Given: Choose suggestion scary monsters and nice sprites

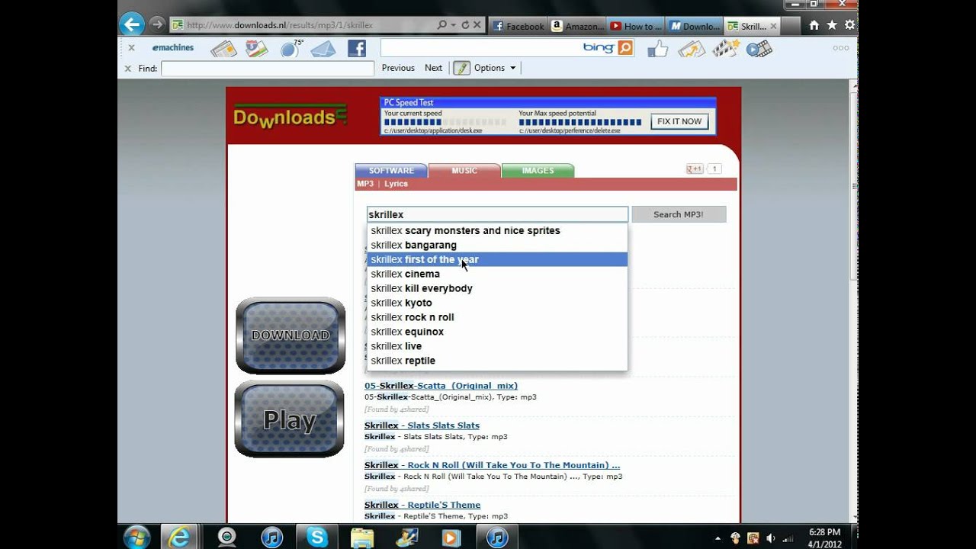Looking at the screenshot, I should click(497, 230).
